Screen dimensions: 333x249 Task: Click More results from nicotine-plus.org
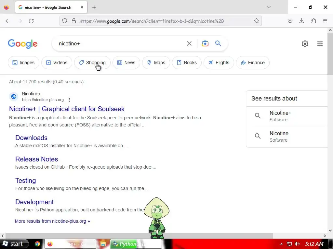pos(52,221)
